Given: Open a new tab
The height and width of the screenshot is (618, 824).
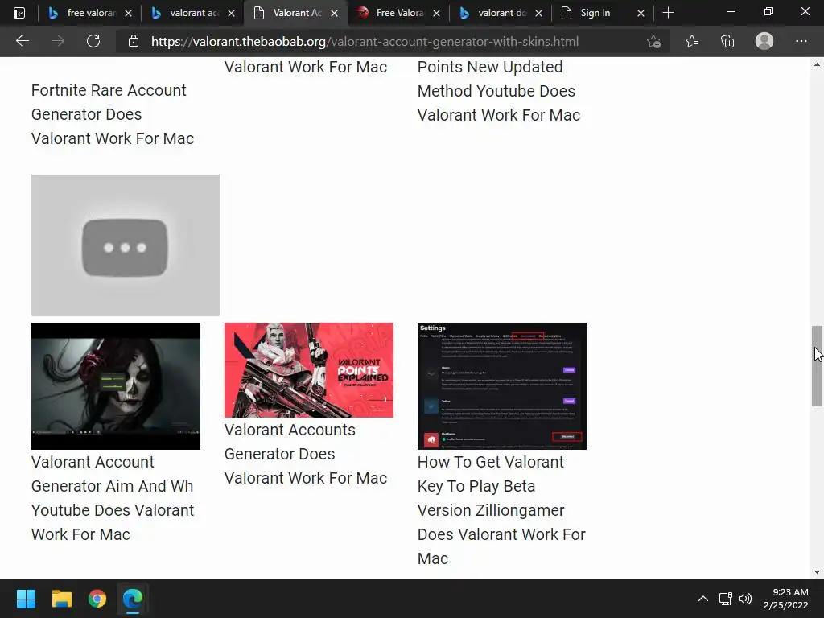Looking at the screenshot, I should click(x=668, y=13).
